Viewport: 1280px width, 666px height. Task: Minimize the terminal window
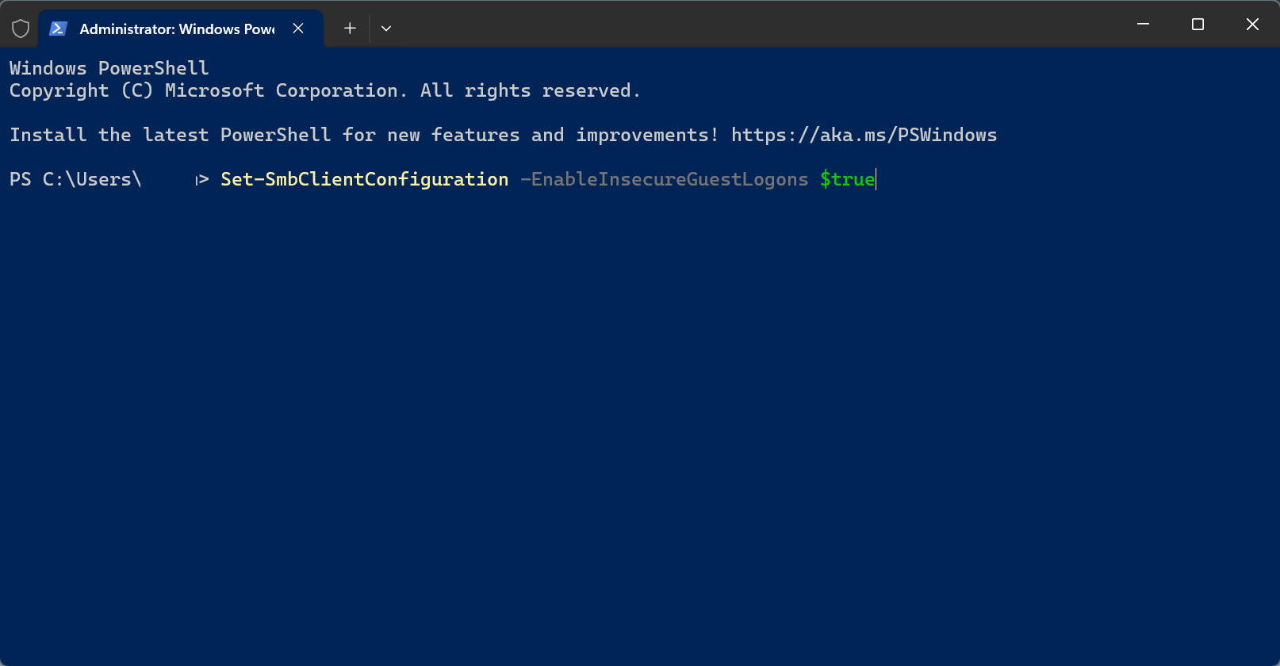coord(1143,25)
